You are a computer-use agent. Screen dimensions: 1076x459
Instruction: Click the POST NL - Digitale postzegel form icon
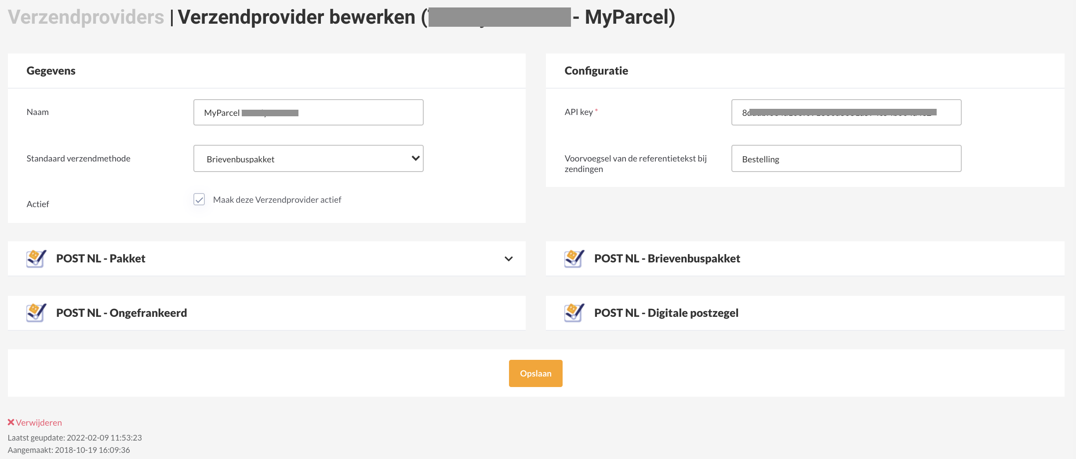click(x=574, y=313)
